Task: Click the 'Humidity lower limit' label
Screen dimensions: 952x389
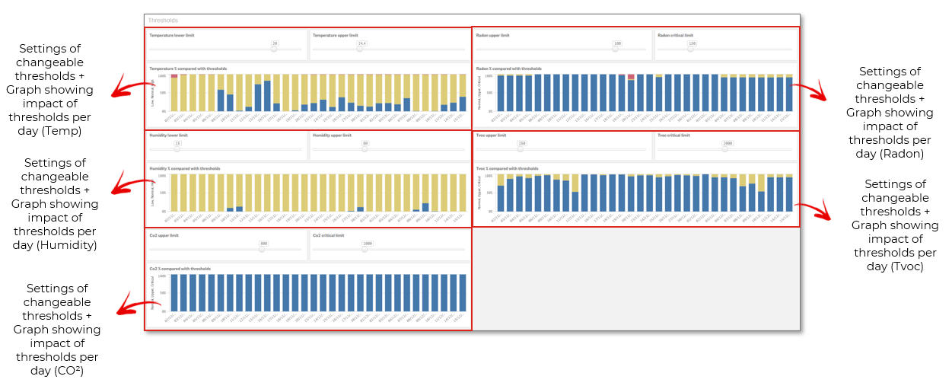Action: tap(169, 136)
